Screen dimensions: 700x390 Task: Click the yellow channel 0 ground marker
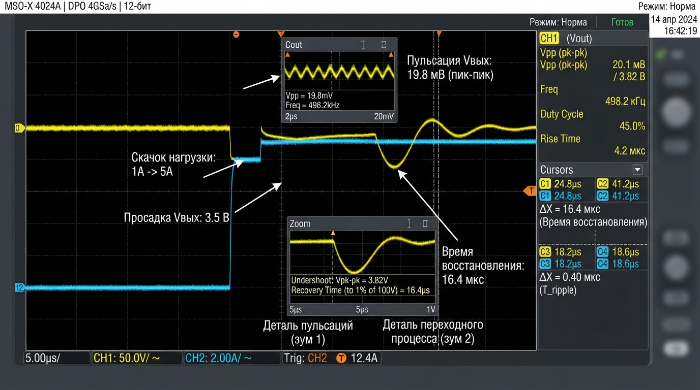point(19,128)
